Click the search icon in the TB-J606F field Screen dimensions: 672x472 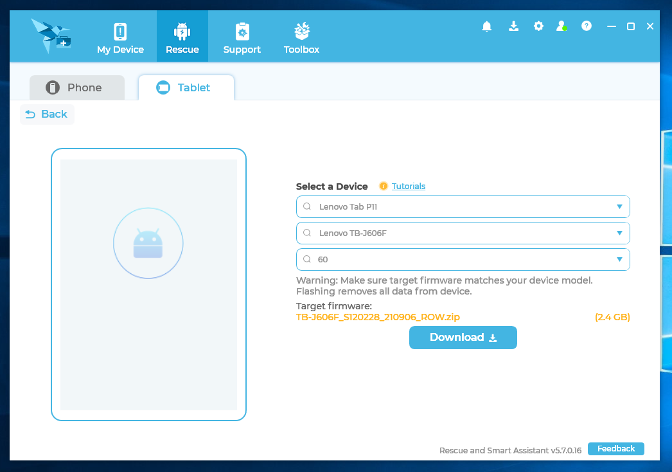pos(307,233)
